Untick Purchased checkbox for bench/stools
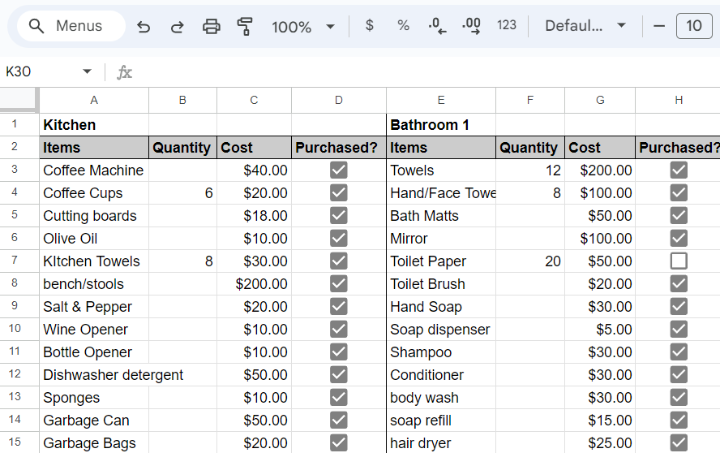This screenshot has height=453, width=720. coord(338,284)
